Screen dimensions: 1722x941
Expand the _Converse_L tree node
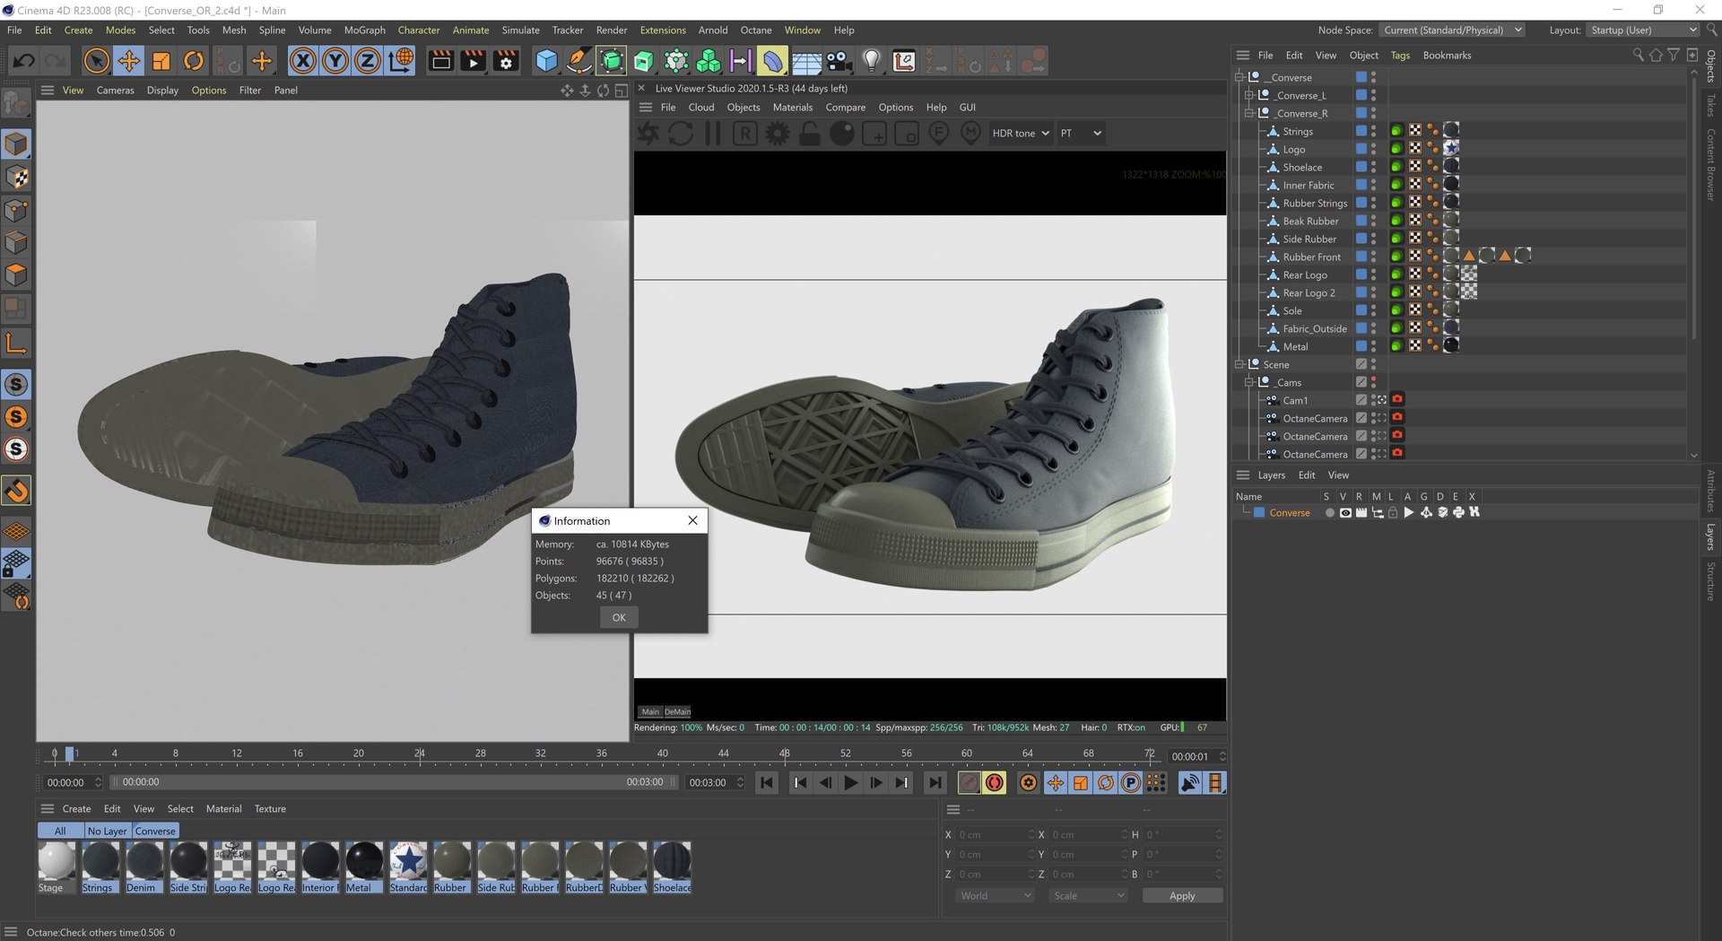(1248, 95)
